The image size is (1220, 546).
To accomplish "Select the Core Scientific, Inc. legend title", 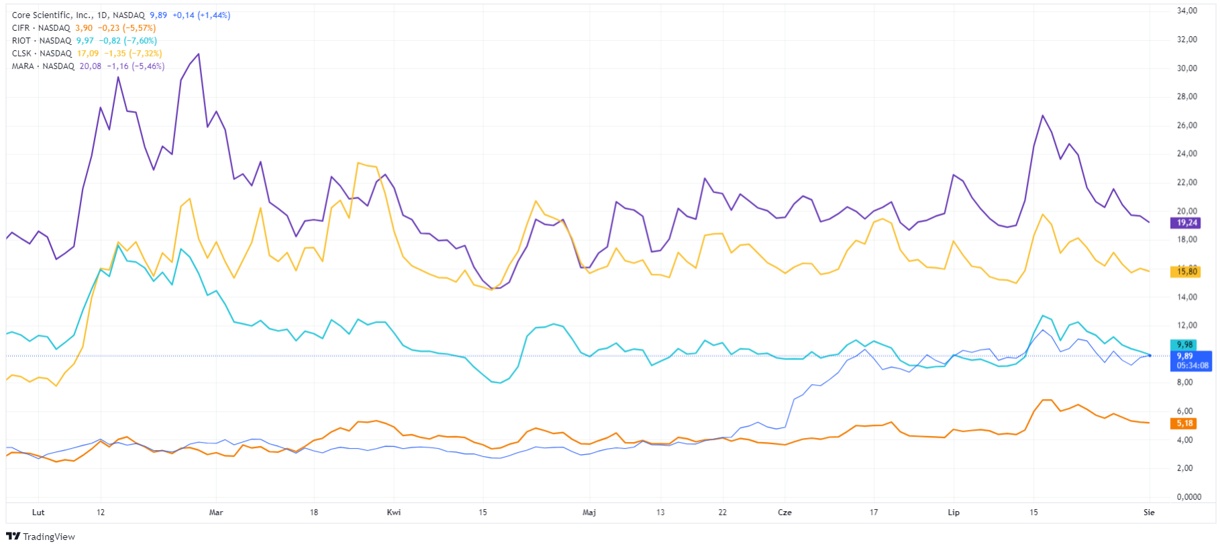I will click(51, 15).
